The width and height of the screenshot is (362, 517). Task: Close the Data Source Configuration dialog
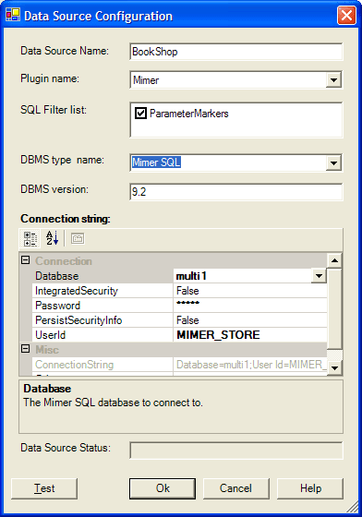point(346,16)
